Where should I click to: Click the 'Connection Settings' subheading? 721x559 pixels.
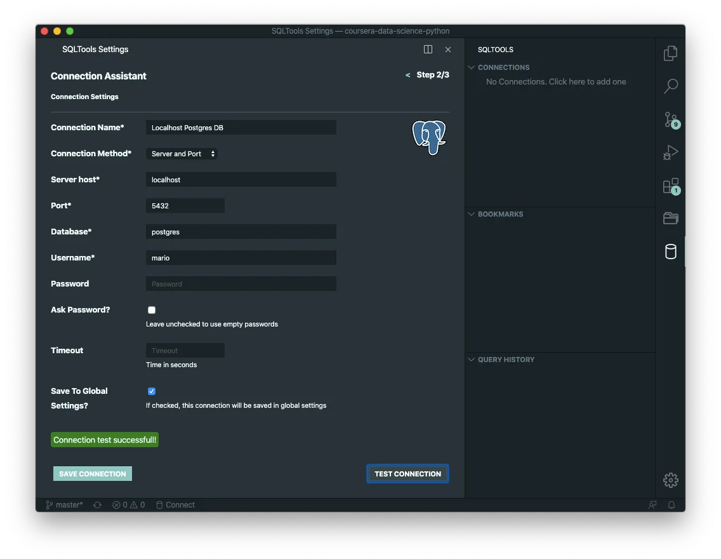(84, 97)
